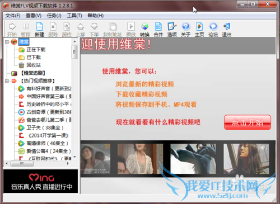Open the 回收站 recycle bin item
Image resolution: width=280 pixels, height=204 pixels.
[34, 65]
